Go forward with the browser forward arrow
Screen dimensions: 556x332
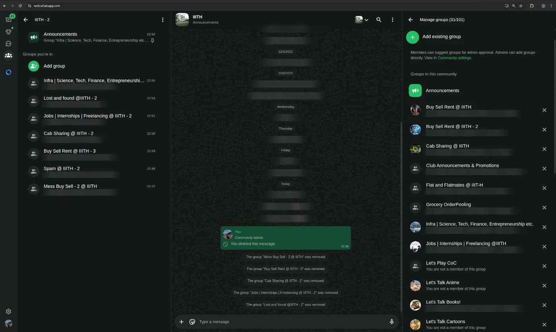[12, 6]
